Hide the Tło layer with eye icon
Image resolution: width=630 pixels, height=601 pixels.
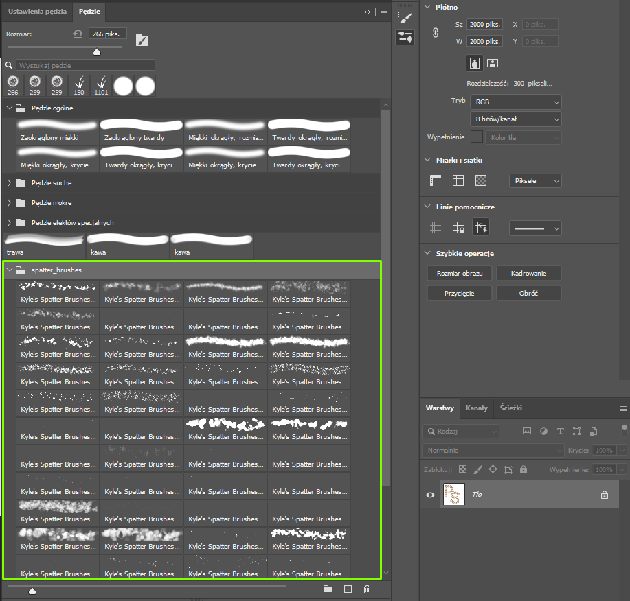pyautogui.click(x=430, y=495)
